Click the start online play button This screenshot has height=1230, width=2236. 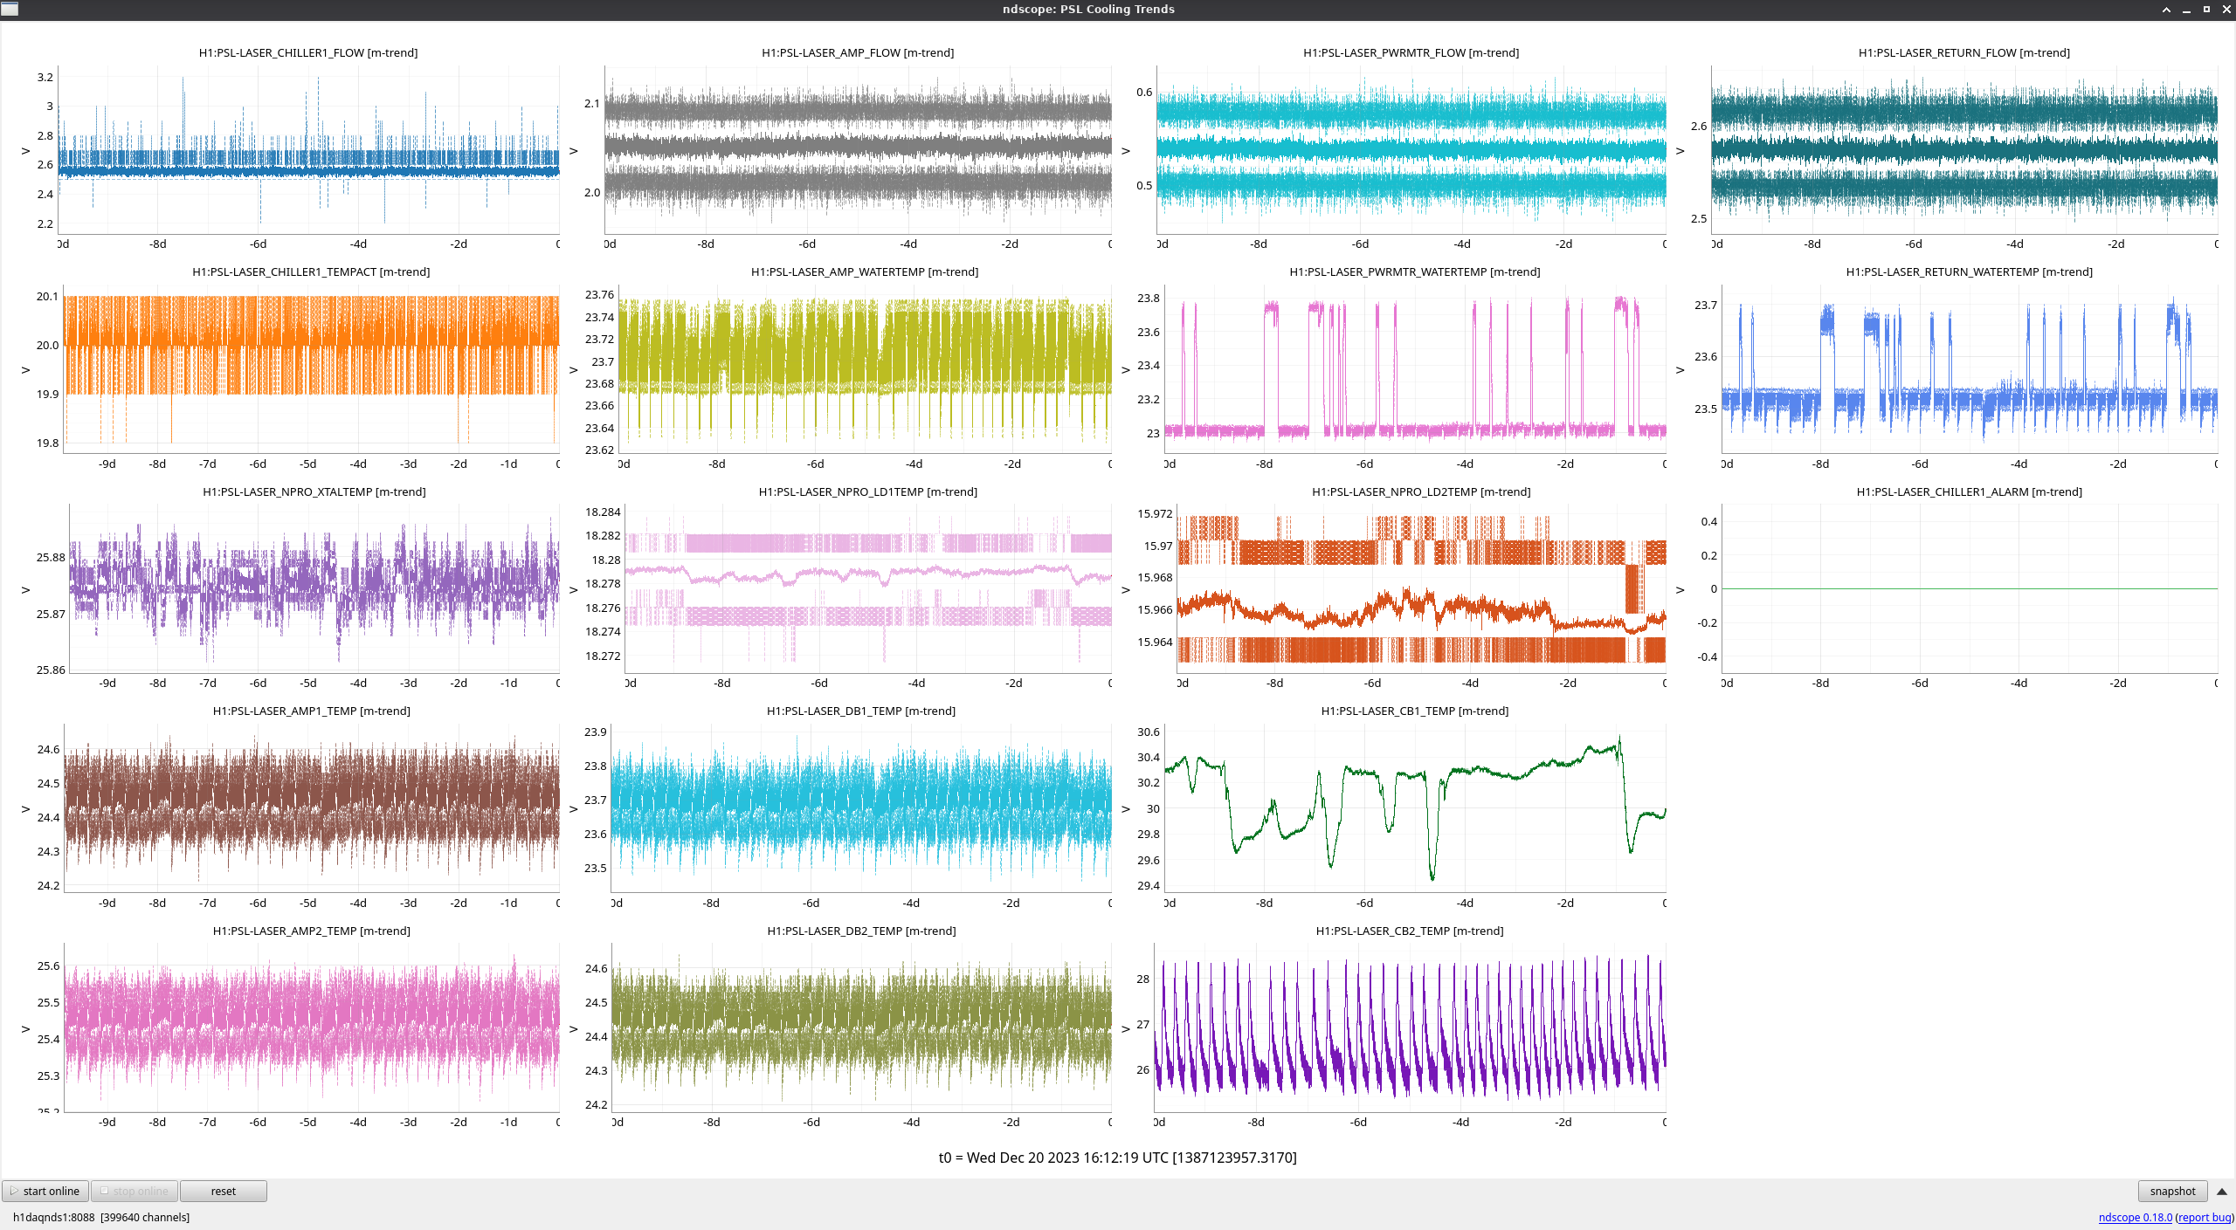click(45, 1191)
